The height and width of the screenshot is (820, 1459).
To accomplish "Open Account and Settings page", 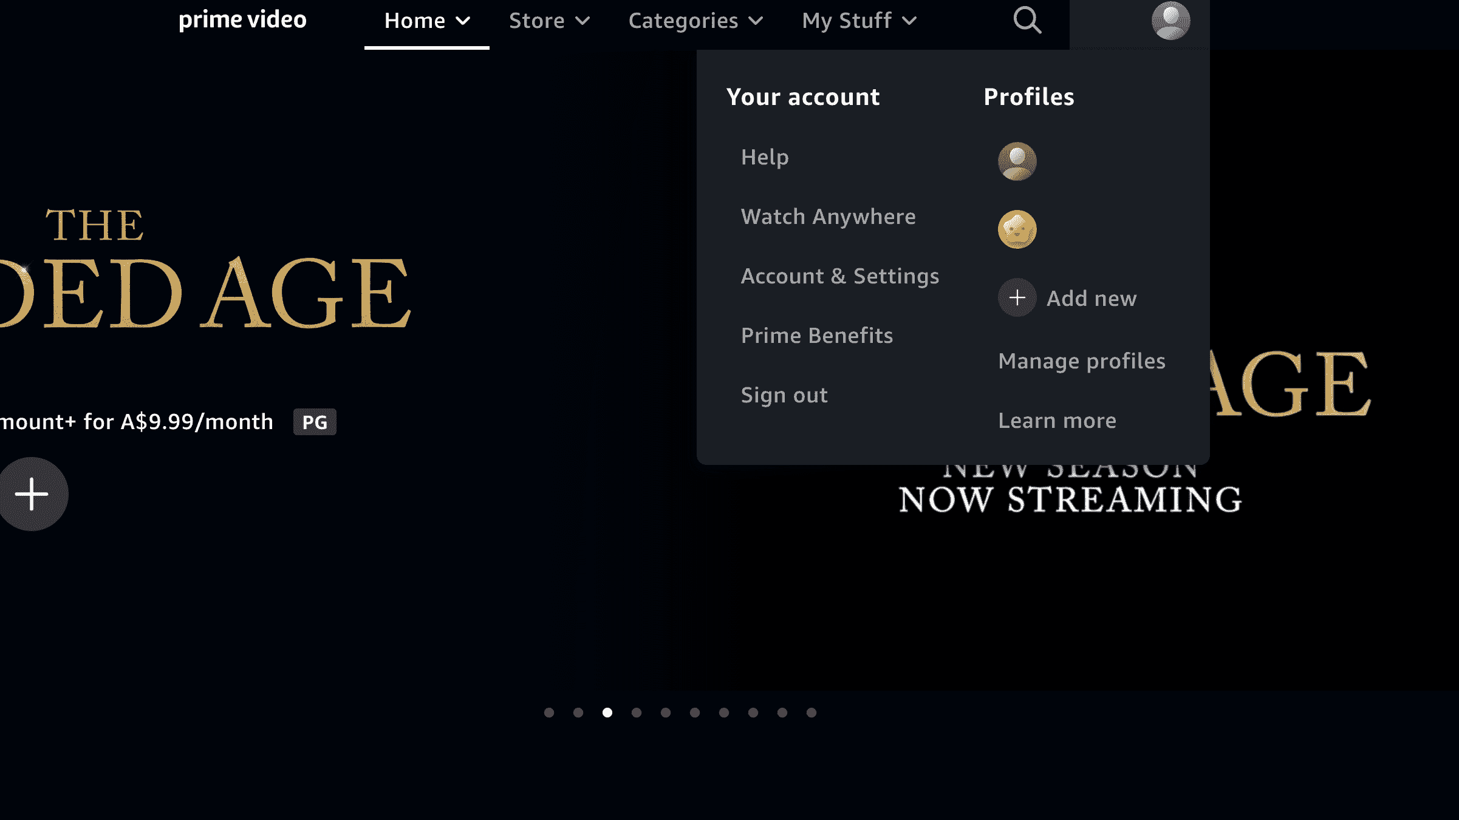I will click(x=839, y=276).
